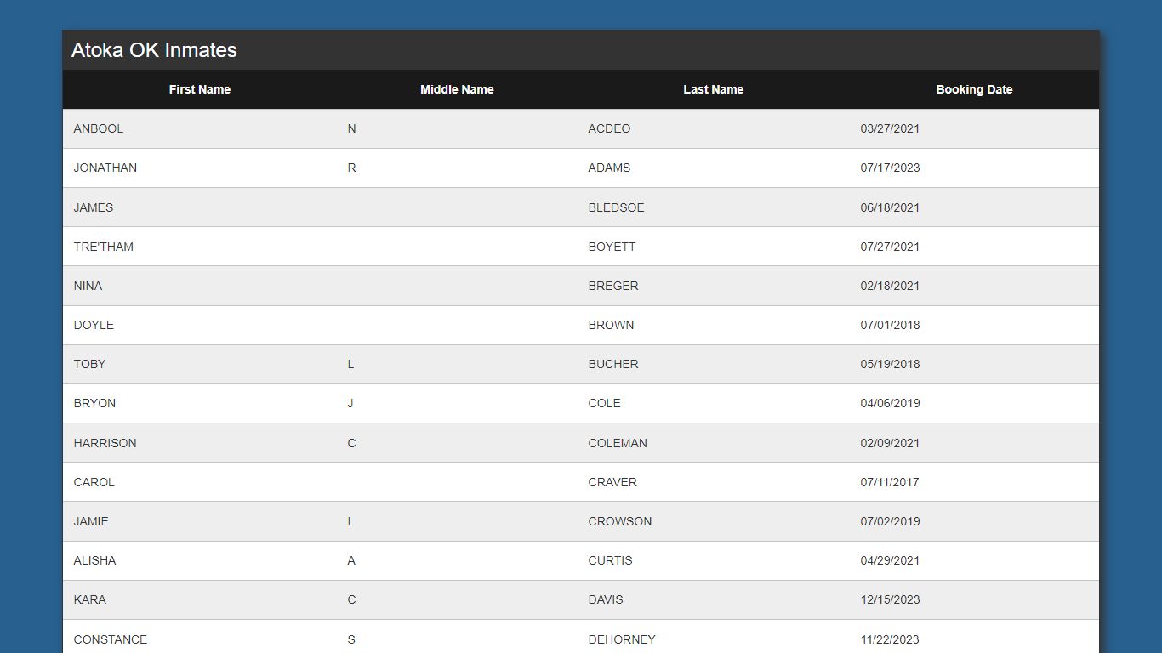Click last name BUCHER
1162x653 pixels.
point(613,364)
